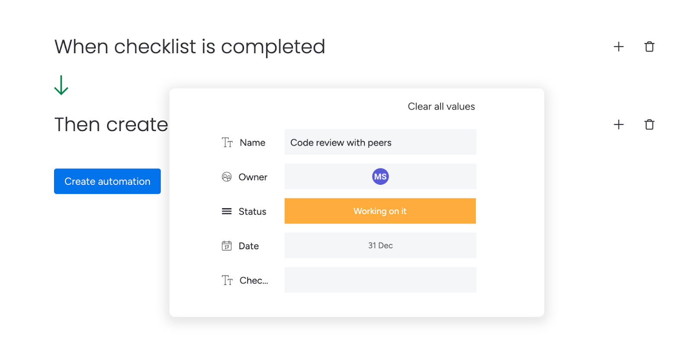Click the "When checklist is completed" trigger text
Viewport: 692px width, 348px height.
tap(189, 47)
